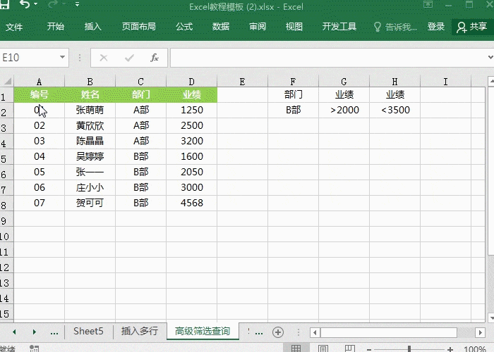494x352 pixels.
Task: Click the Enter checkmark in formula bar
Action: tap(129, 58)
